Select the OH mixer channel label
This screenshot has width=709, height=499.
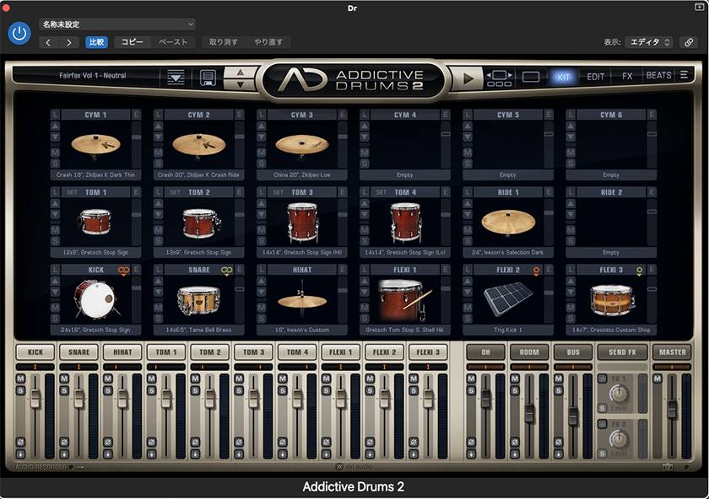coord(485,351)
